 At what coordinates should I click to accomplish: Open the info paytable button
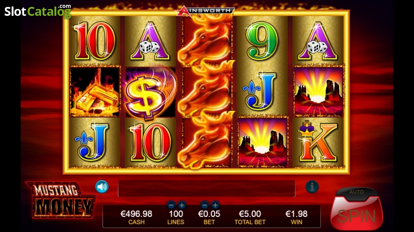click(x=312, y=187)
